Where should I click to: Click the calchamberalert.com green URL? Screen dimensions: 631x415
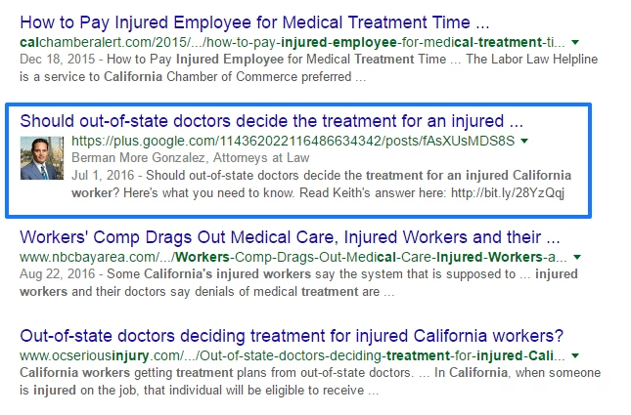(x=292, y=42)
